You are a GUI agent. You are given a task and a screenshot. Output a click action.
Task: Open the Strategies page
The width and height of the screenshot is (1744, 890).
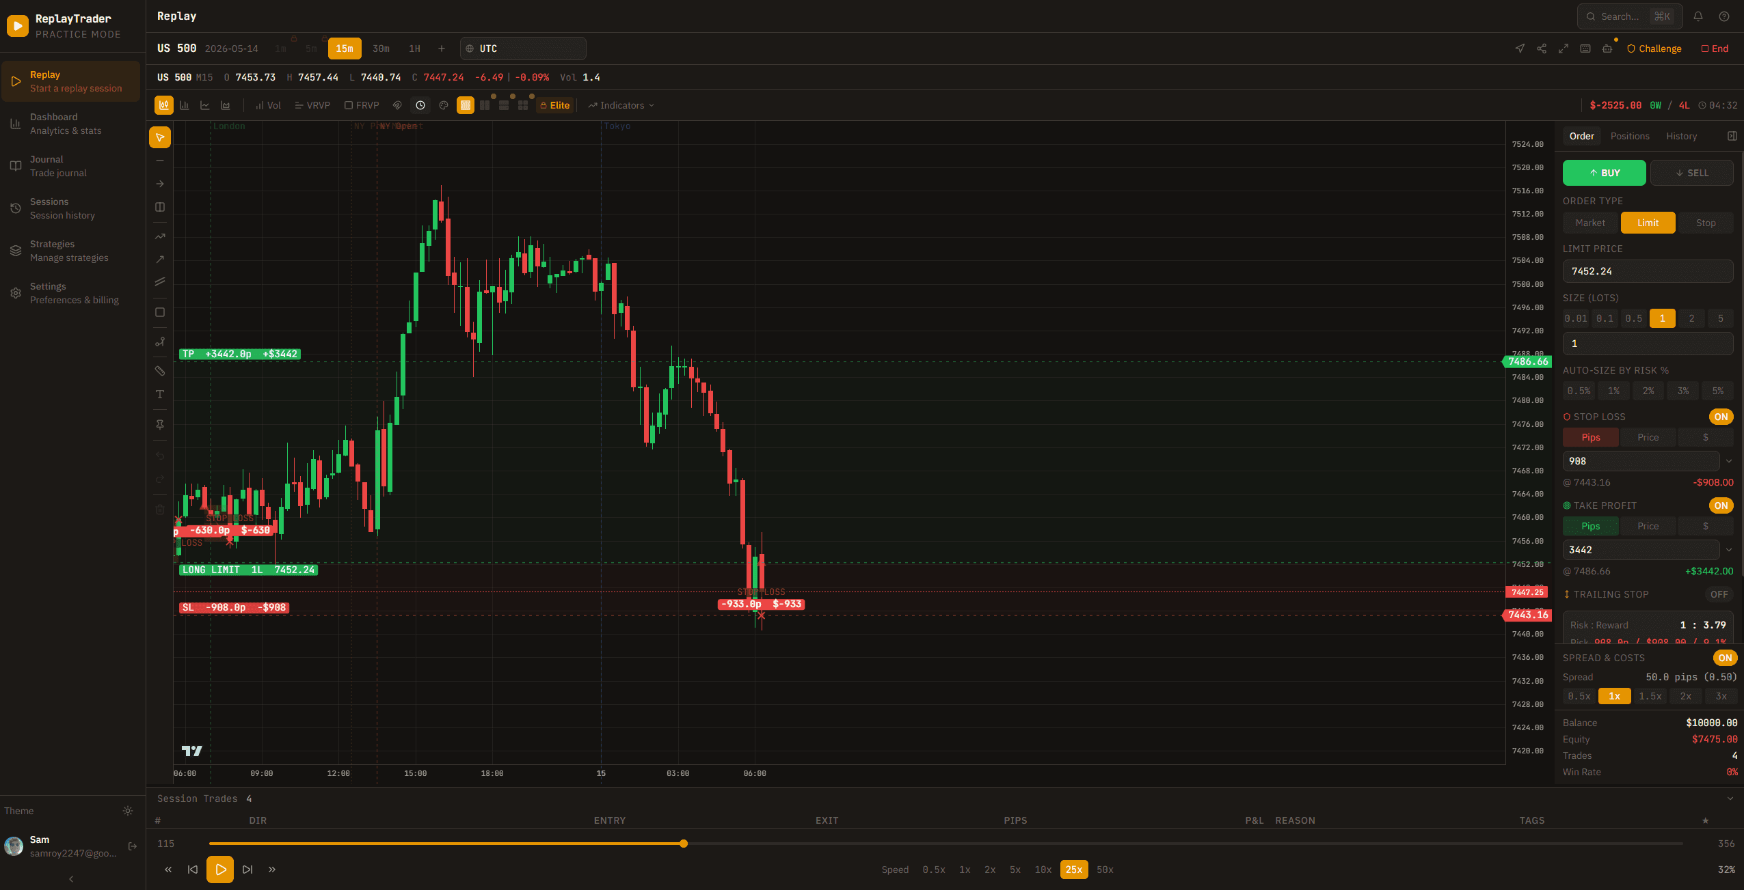(x=71, y=251)
